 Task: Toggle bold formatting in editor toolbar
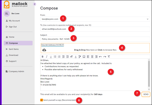click(x=42, y=57)
